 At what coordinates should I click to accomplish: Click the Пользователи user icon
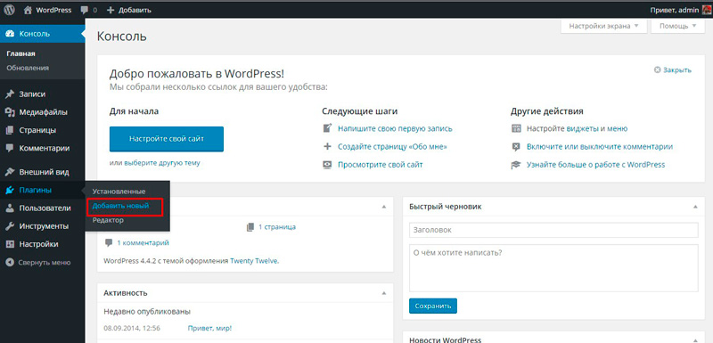[10, 208]
